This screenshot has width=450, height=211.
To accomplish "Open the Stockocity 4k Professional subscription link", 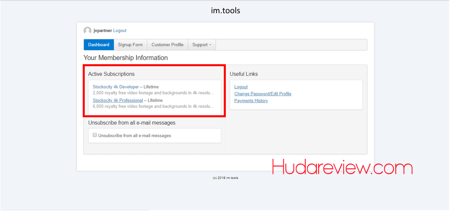I will (x=117, y=101).
